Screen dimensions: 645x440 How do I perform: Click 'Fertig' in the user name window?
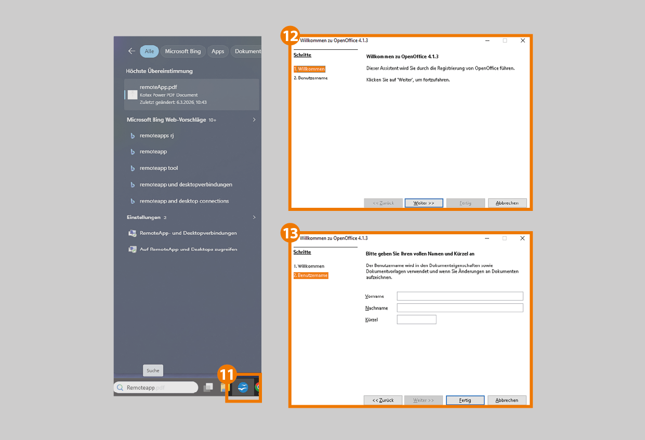pos(465,400)
